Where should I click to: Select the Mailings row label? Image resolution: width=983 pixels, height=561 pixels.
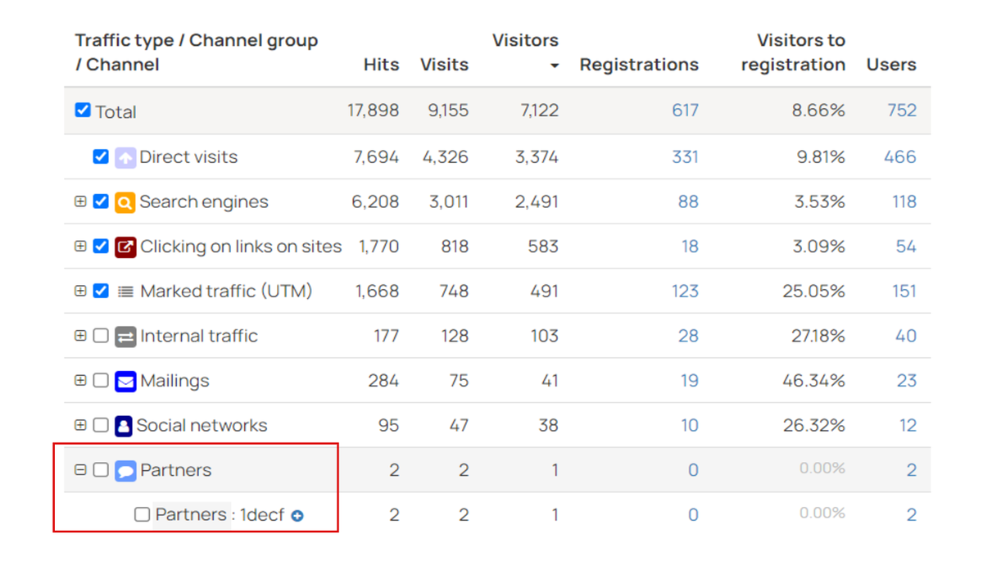click(x=174, y=381)
